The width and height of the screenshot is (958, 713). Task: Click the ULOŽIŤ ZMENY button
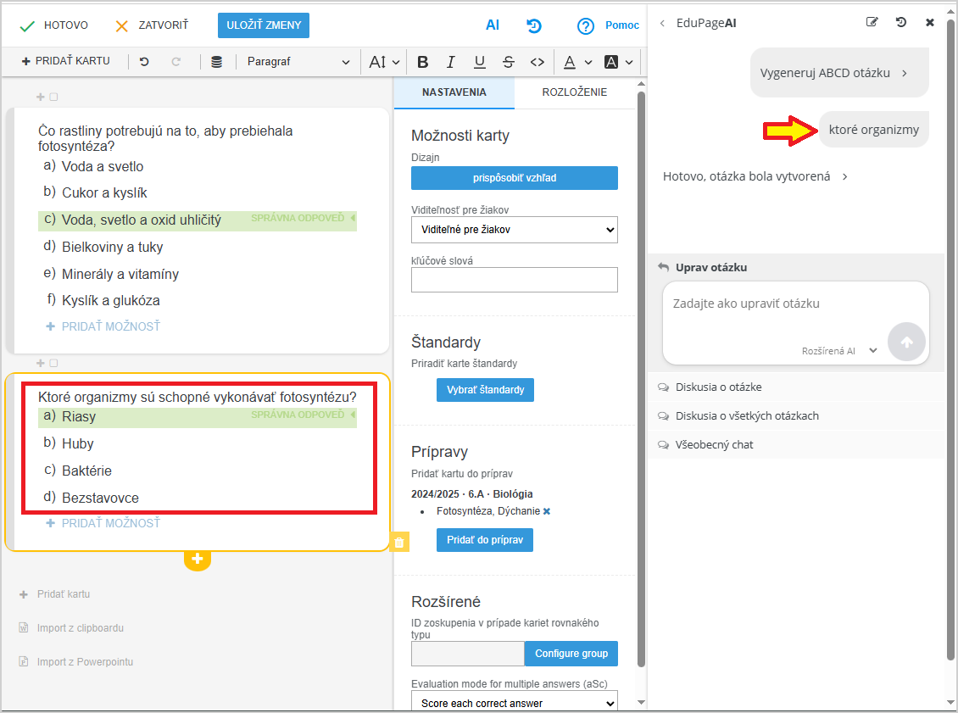pos(264,25)
